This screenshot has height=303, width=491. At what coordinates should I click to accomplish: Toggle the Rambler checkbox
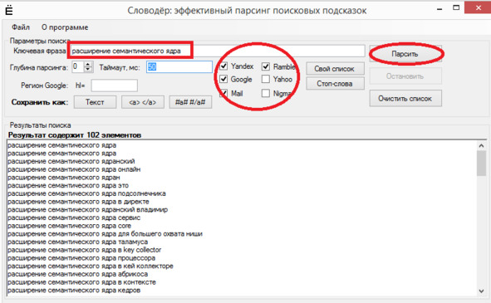click(266, 66)
